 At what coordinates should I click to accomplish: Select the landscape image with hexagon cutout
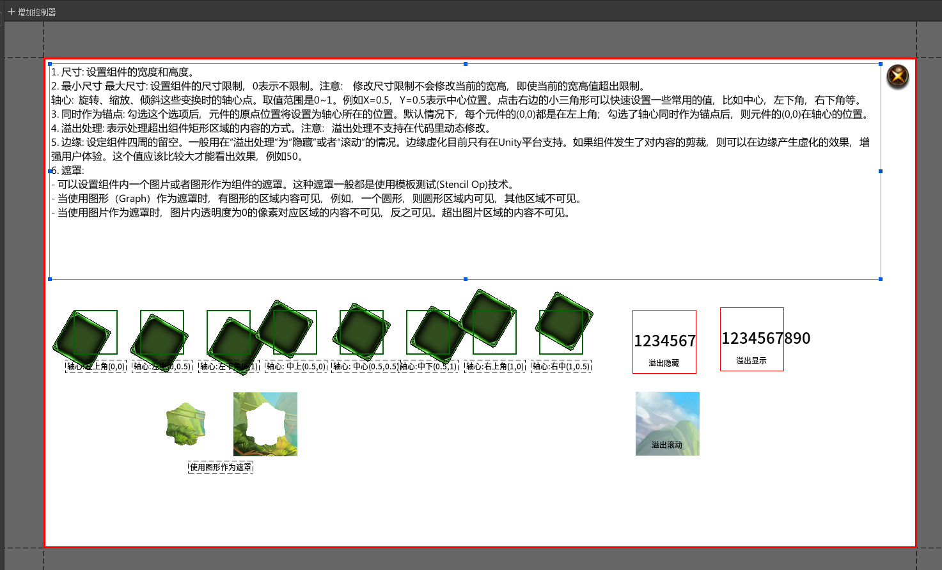(265, 424)
